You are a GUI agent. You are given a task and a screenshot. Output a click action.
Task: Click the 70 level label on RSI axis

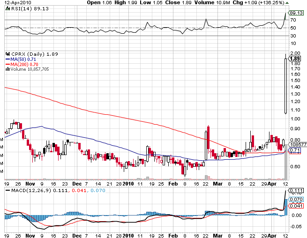(293, 20)
